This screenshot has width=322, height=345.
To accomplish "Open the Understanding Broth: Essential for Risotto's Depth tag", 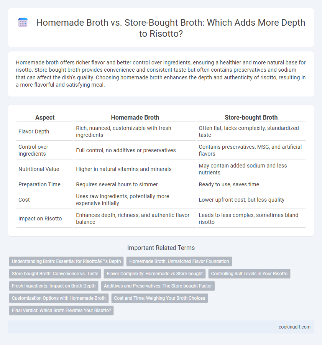I will click(x=66, y=261).
